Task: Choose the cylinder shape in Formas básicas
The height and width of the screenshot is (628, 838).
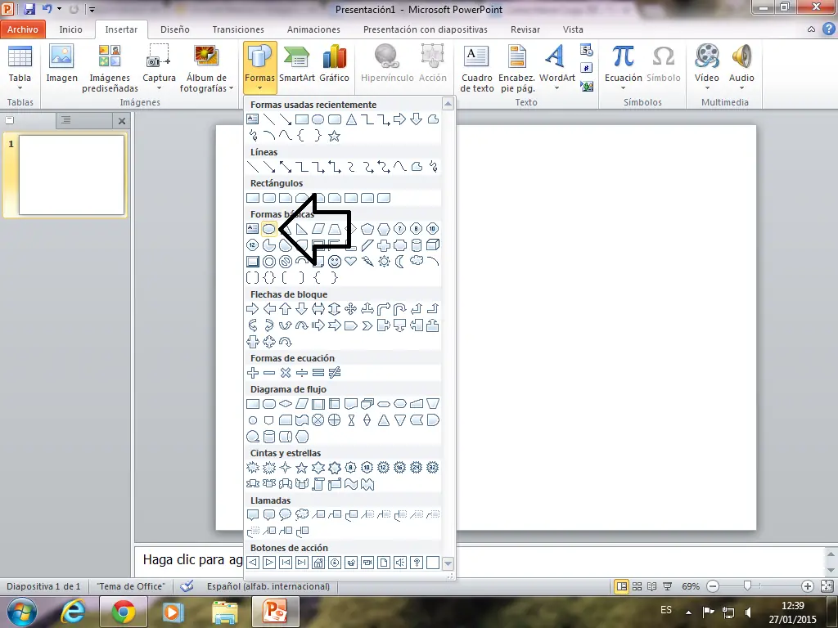Action: tap(417, 245)
